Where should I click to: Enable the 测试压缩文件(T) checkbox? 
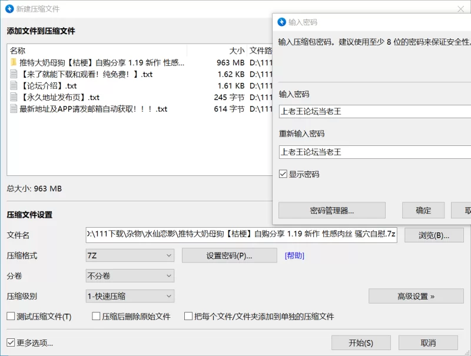(x=11, y=317)
